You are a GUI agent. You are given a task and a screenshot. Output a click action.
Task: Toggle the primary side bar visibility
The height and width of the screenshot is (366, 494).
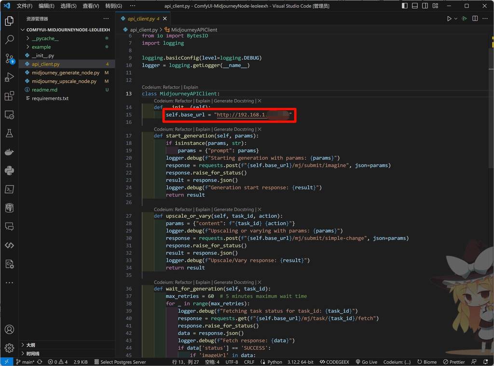click(x=405, y=6)
